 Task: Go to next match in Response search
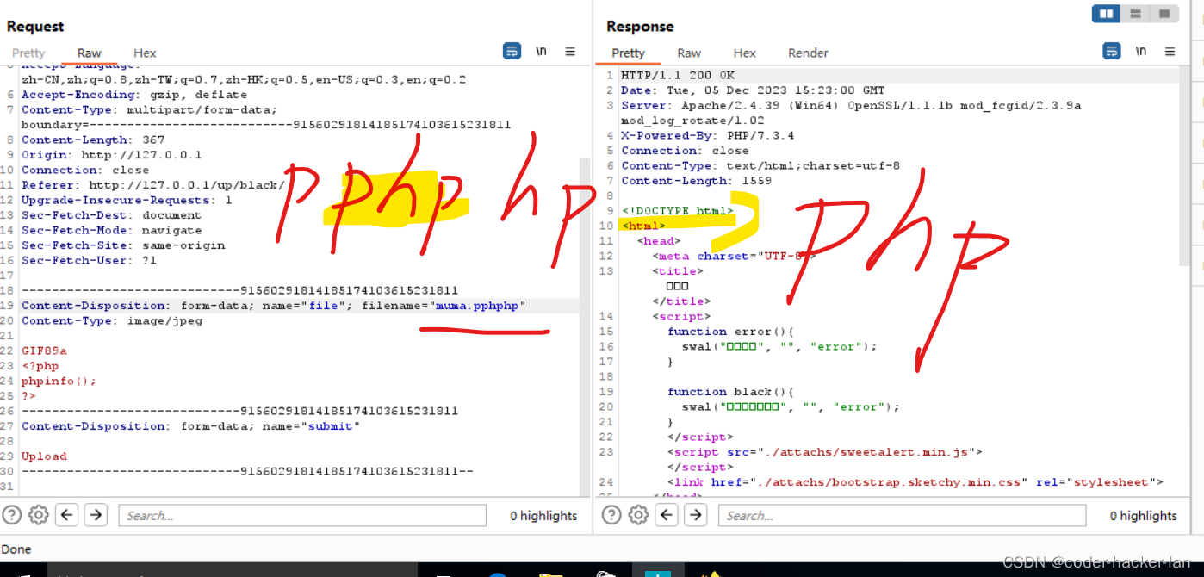pyautogui.click(x=696, y=515)
